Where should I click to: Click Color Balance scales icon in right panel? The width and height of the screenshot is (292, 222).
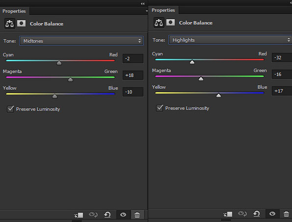159,23
